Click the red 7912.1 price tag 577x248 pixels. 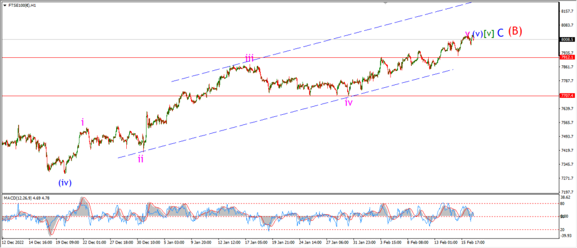click(x=567, y=57)
